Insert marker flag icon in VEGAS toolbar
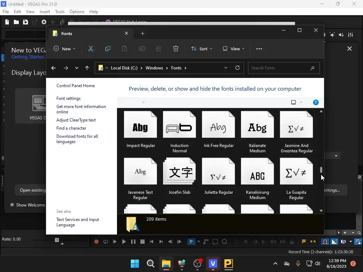 (303, 242)
